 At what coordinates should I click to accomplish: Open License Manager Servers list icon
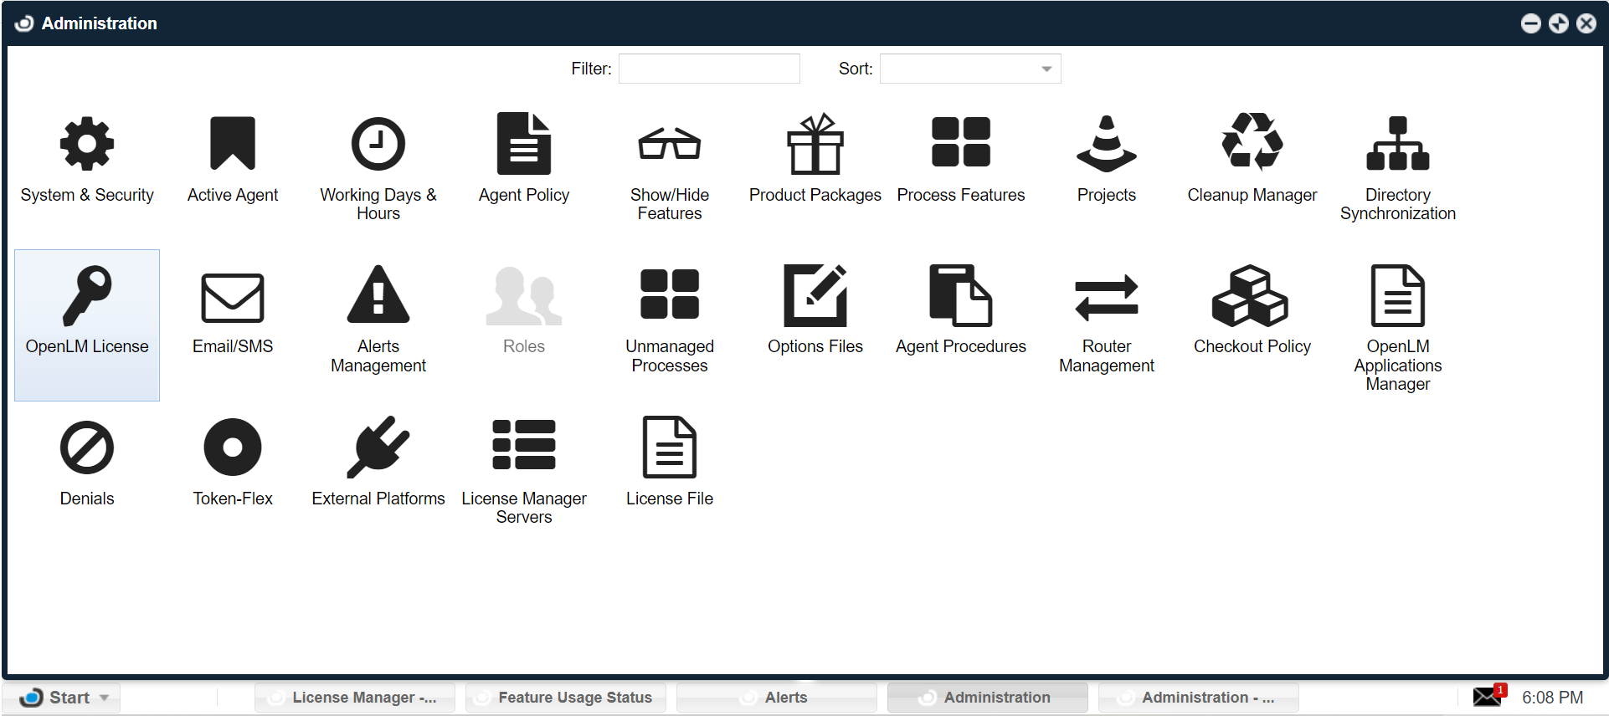[523, 446]
